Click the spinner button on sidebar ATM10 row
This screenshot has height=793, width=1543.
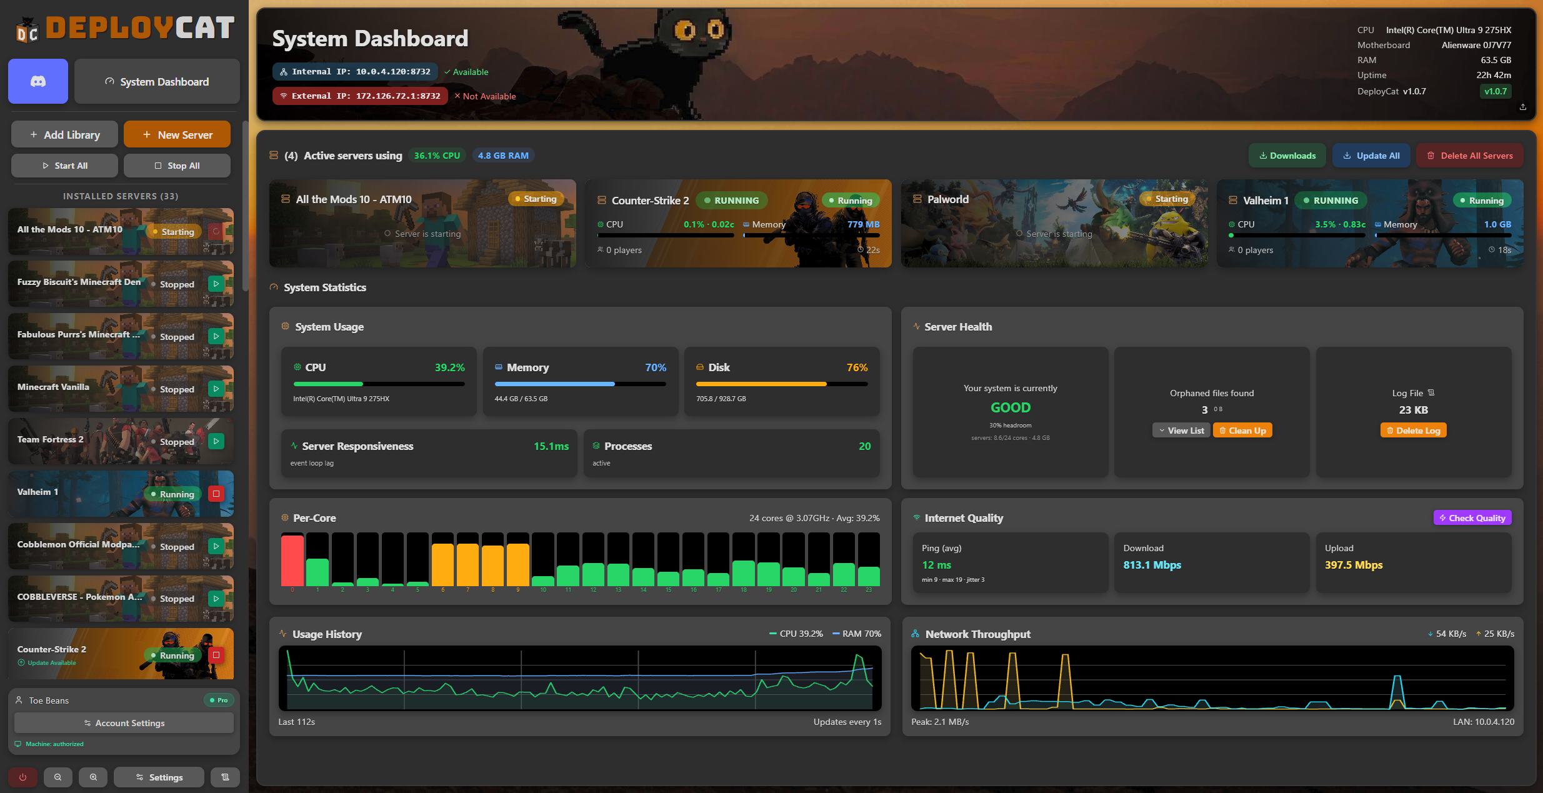216,231
